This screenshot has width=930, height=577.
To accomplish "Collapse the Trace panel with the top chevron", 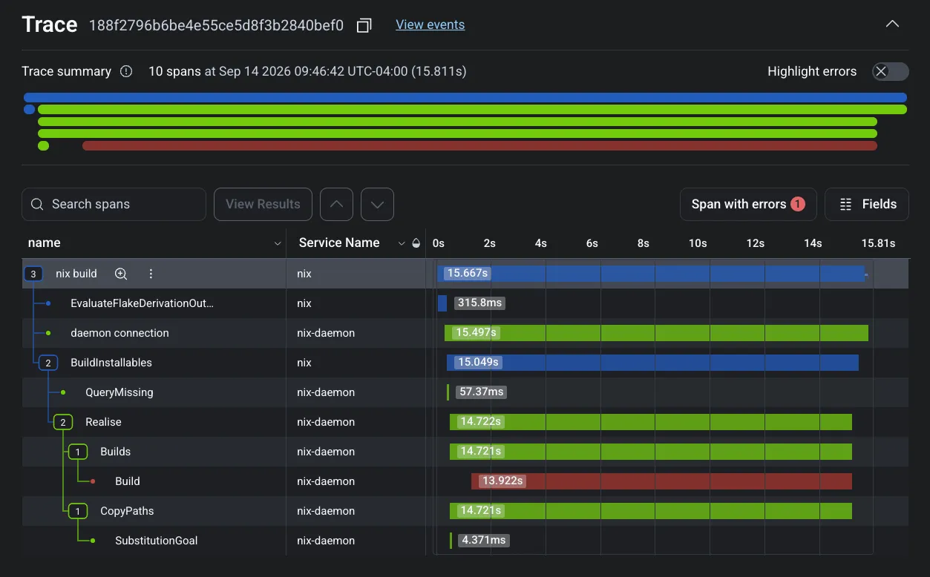I will click(x=892, y=24).
